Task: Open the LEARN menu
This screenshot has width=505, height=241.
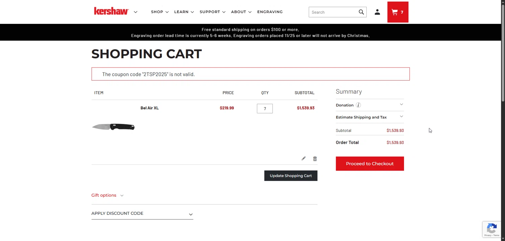Action: pos(184,12)
